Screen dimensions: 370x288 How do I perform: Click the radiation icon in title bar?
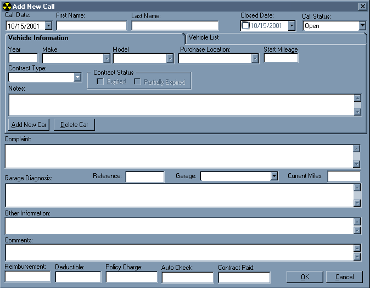7,6
